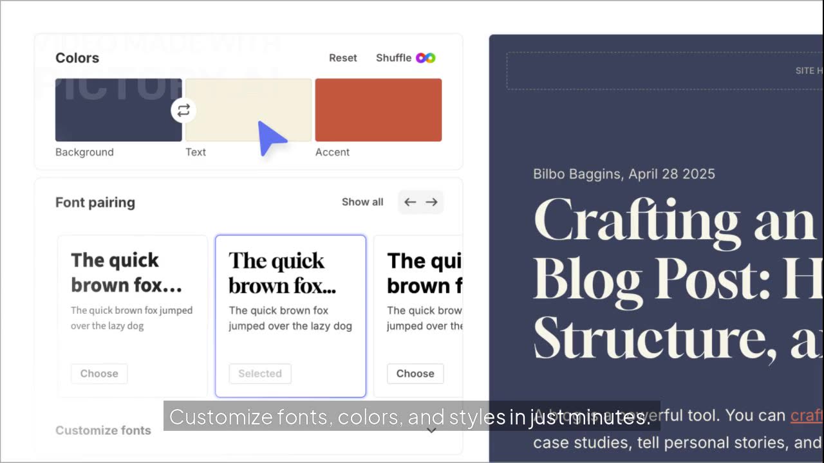
Task: Go to next font pairing with right arrow
Action: point(431,202)
